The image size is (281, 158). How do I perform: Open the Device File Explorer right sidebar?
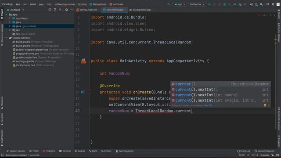click(x=279, y=118)
